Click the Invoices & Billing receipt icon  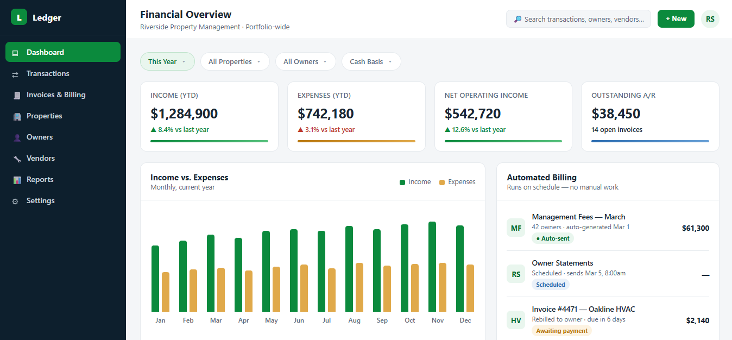tap(17, 95)
